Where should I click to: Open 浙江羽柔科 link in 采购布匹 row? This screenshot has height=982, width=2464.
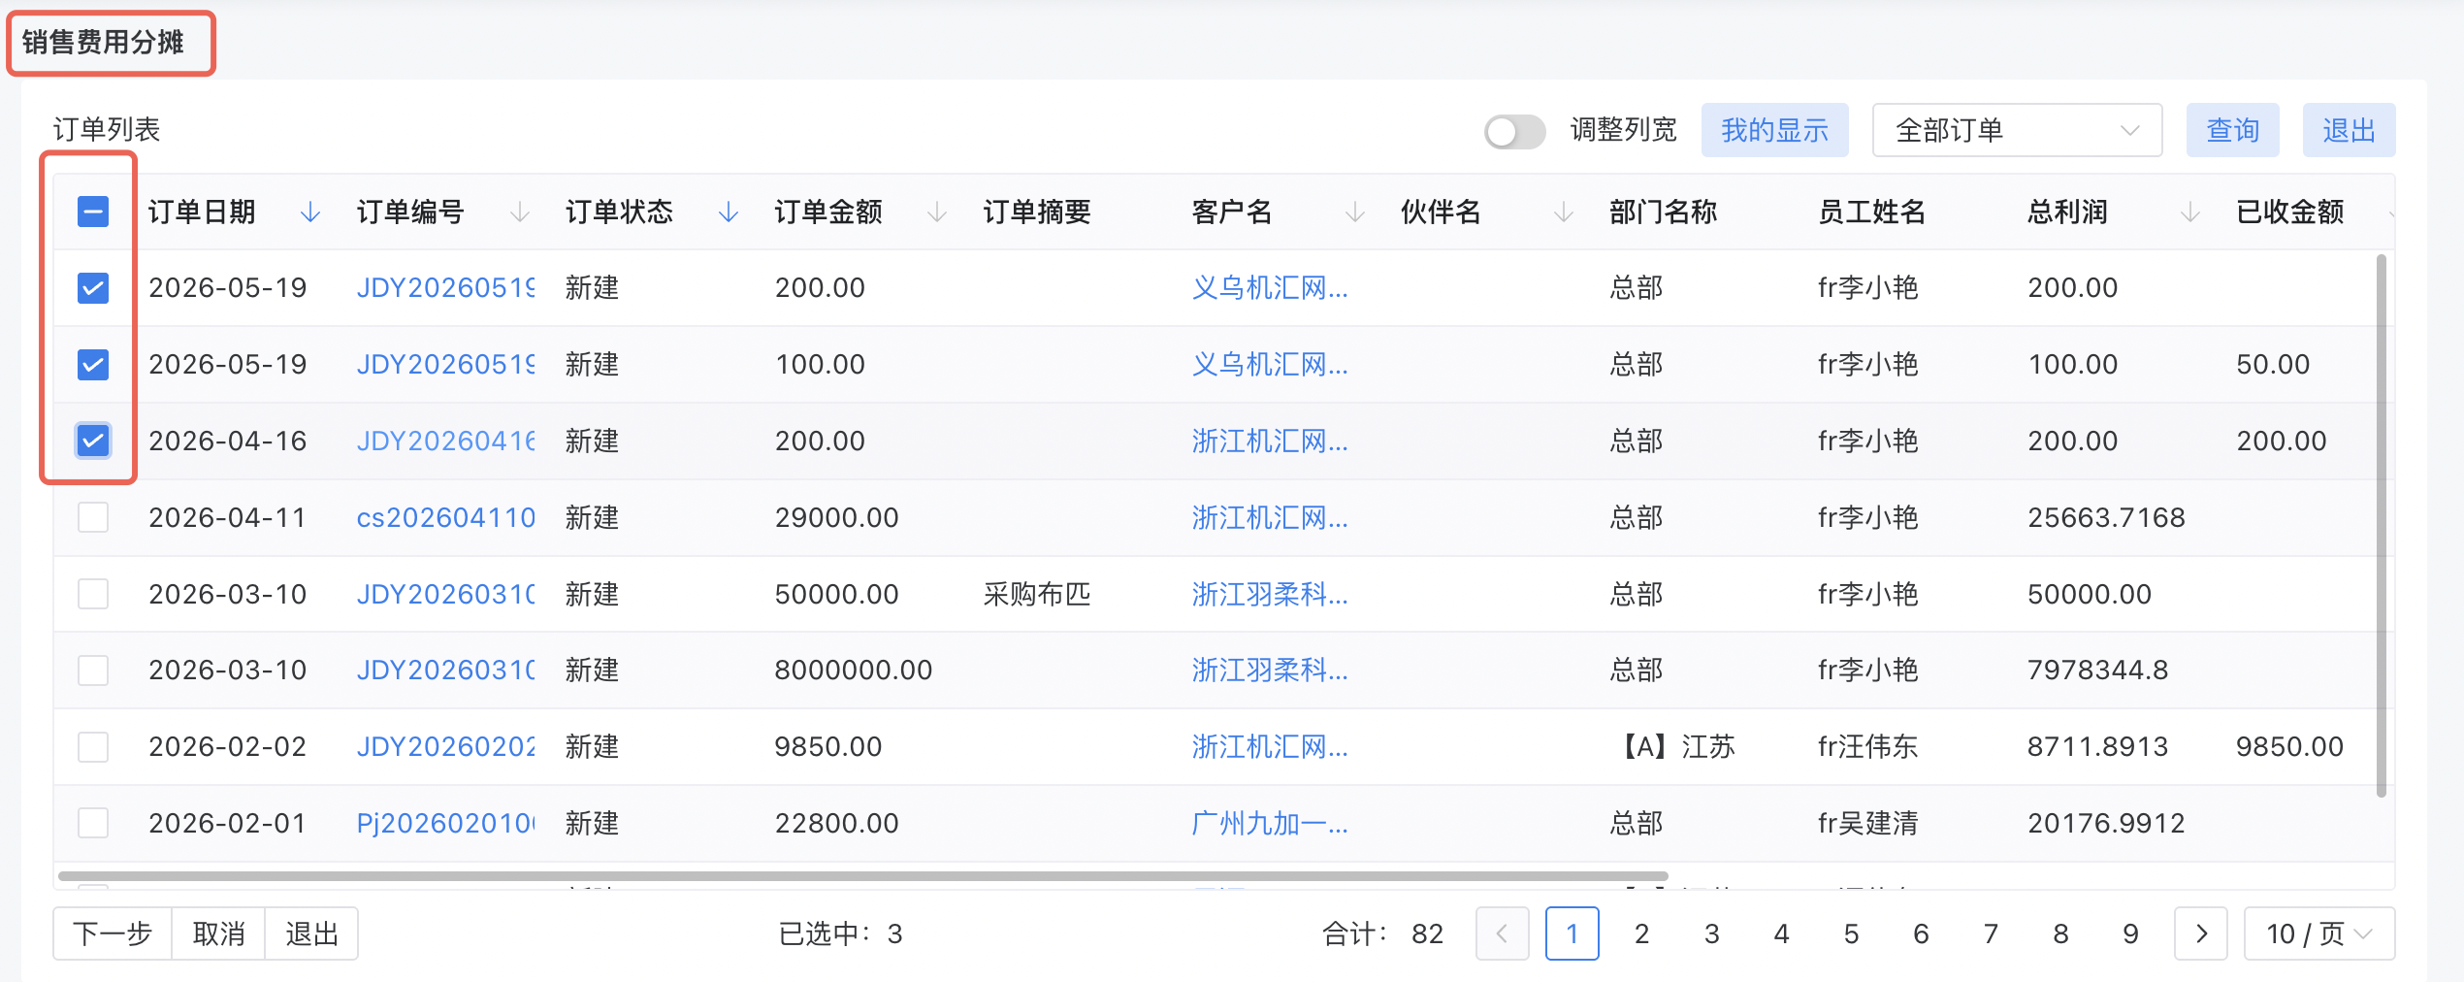pos(1269,594)
